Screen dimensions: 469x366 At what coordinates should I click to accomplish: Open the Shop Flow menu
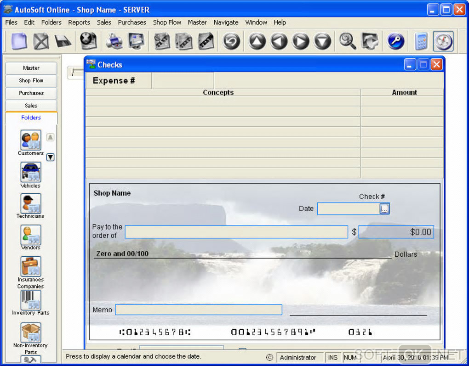[167, 23]
